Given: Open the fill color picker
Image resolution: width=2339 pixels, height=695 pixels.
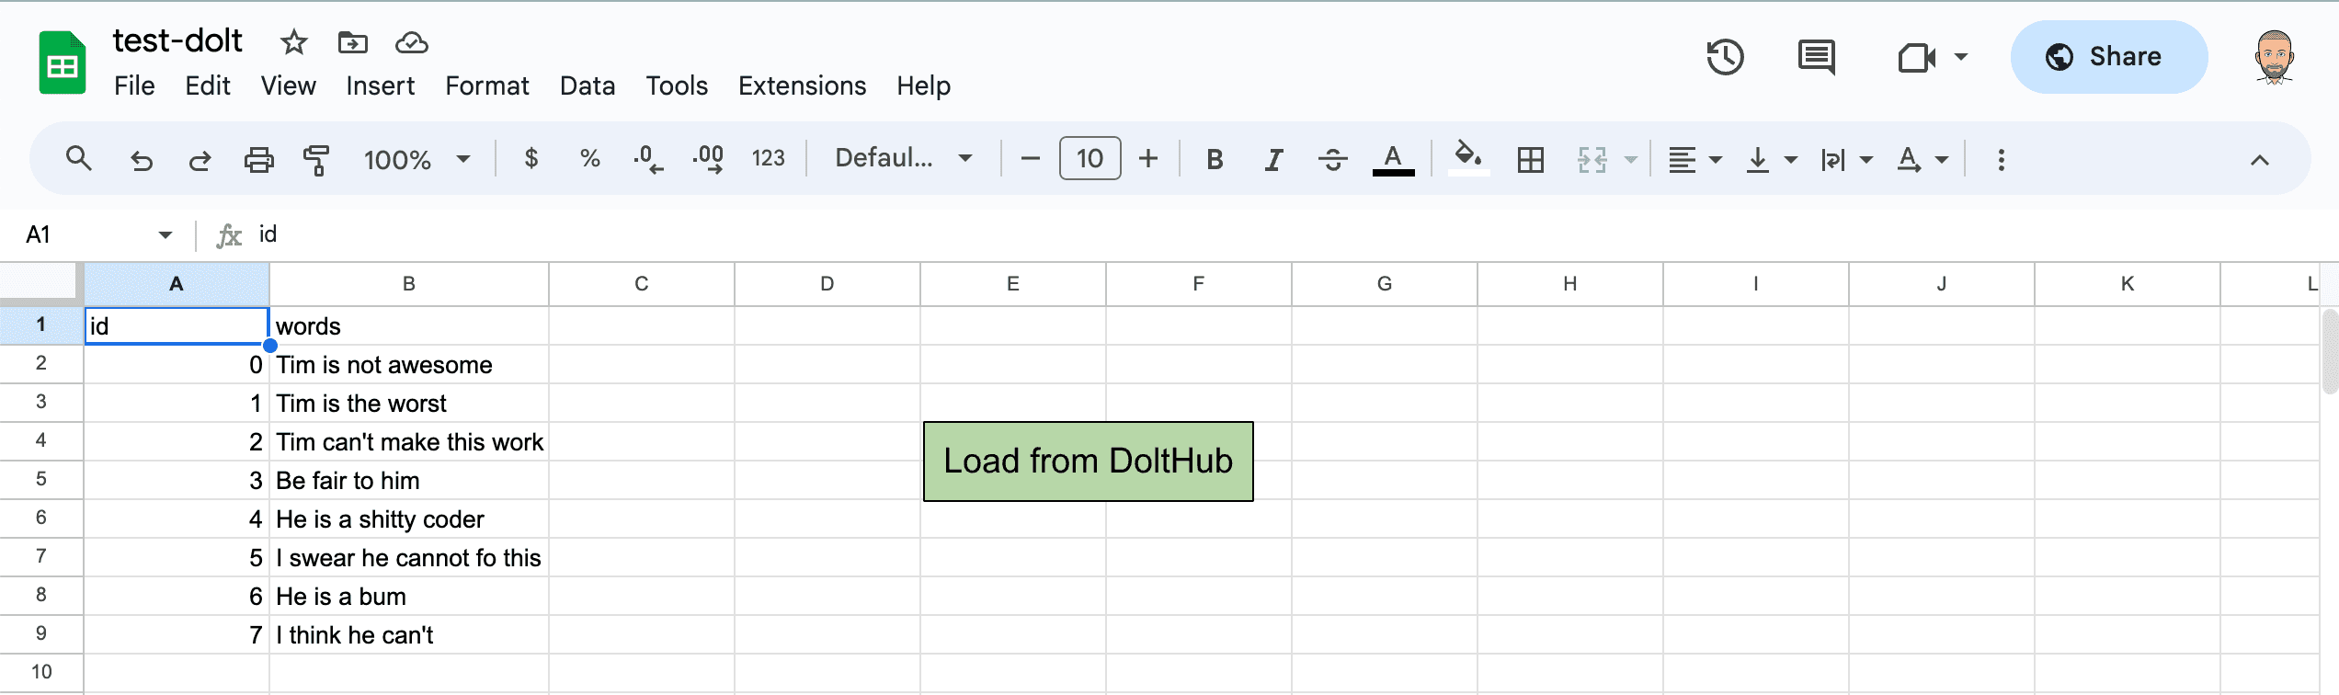Looking at the screenshot, I should coord(1467,158).
